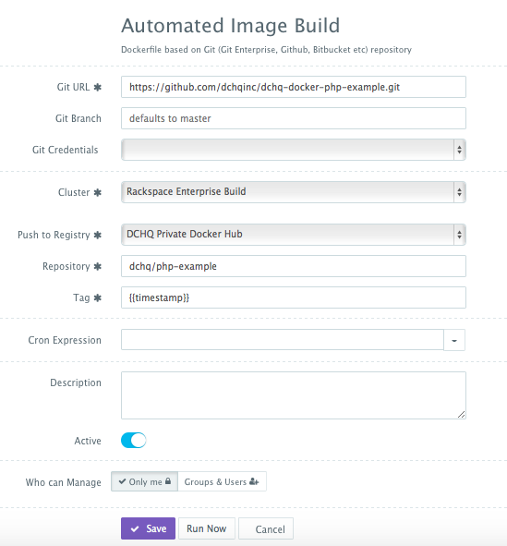This screenshot has width=507, height=546.
Task: Click resize grip of Description box
Action: coord(462,415)
